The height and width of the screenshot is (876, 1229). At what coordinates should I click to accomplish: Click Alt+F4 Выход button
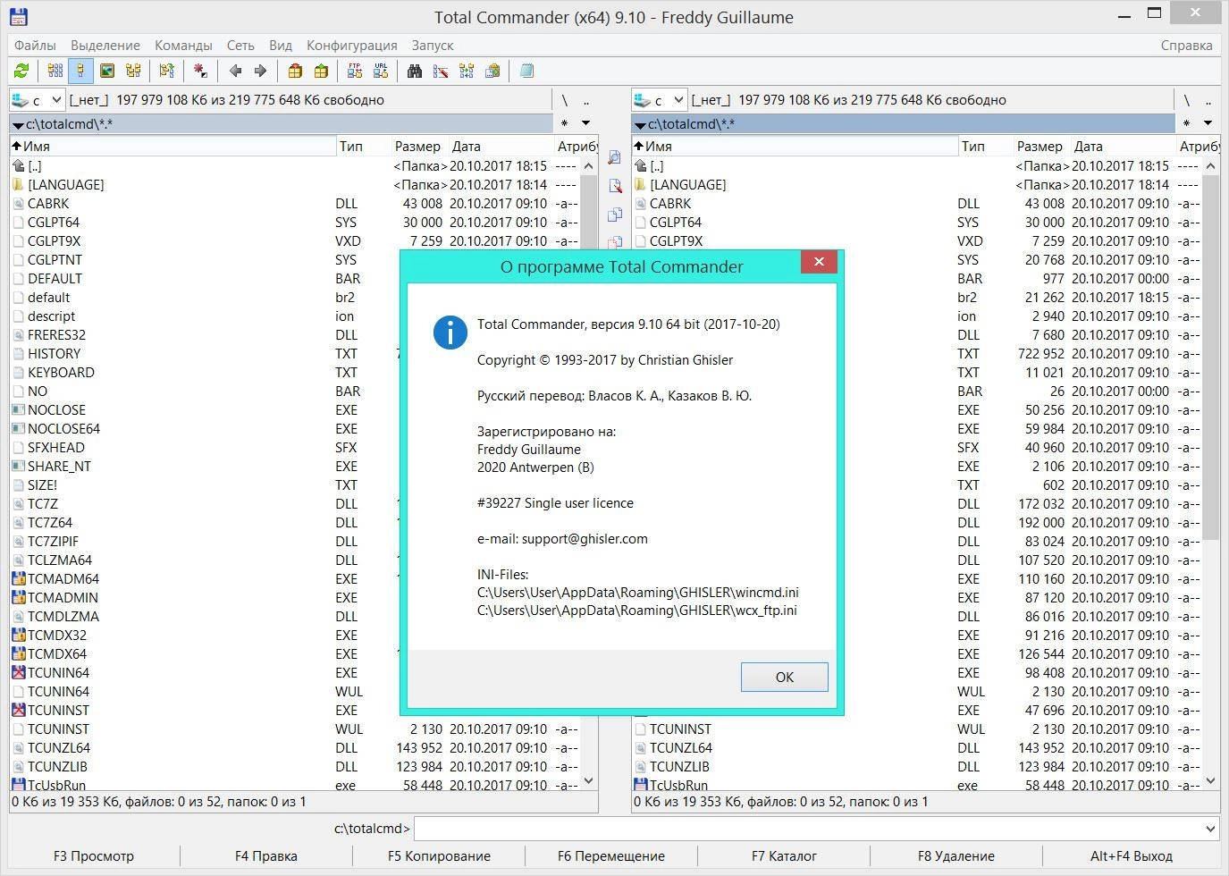1132,856
